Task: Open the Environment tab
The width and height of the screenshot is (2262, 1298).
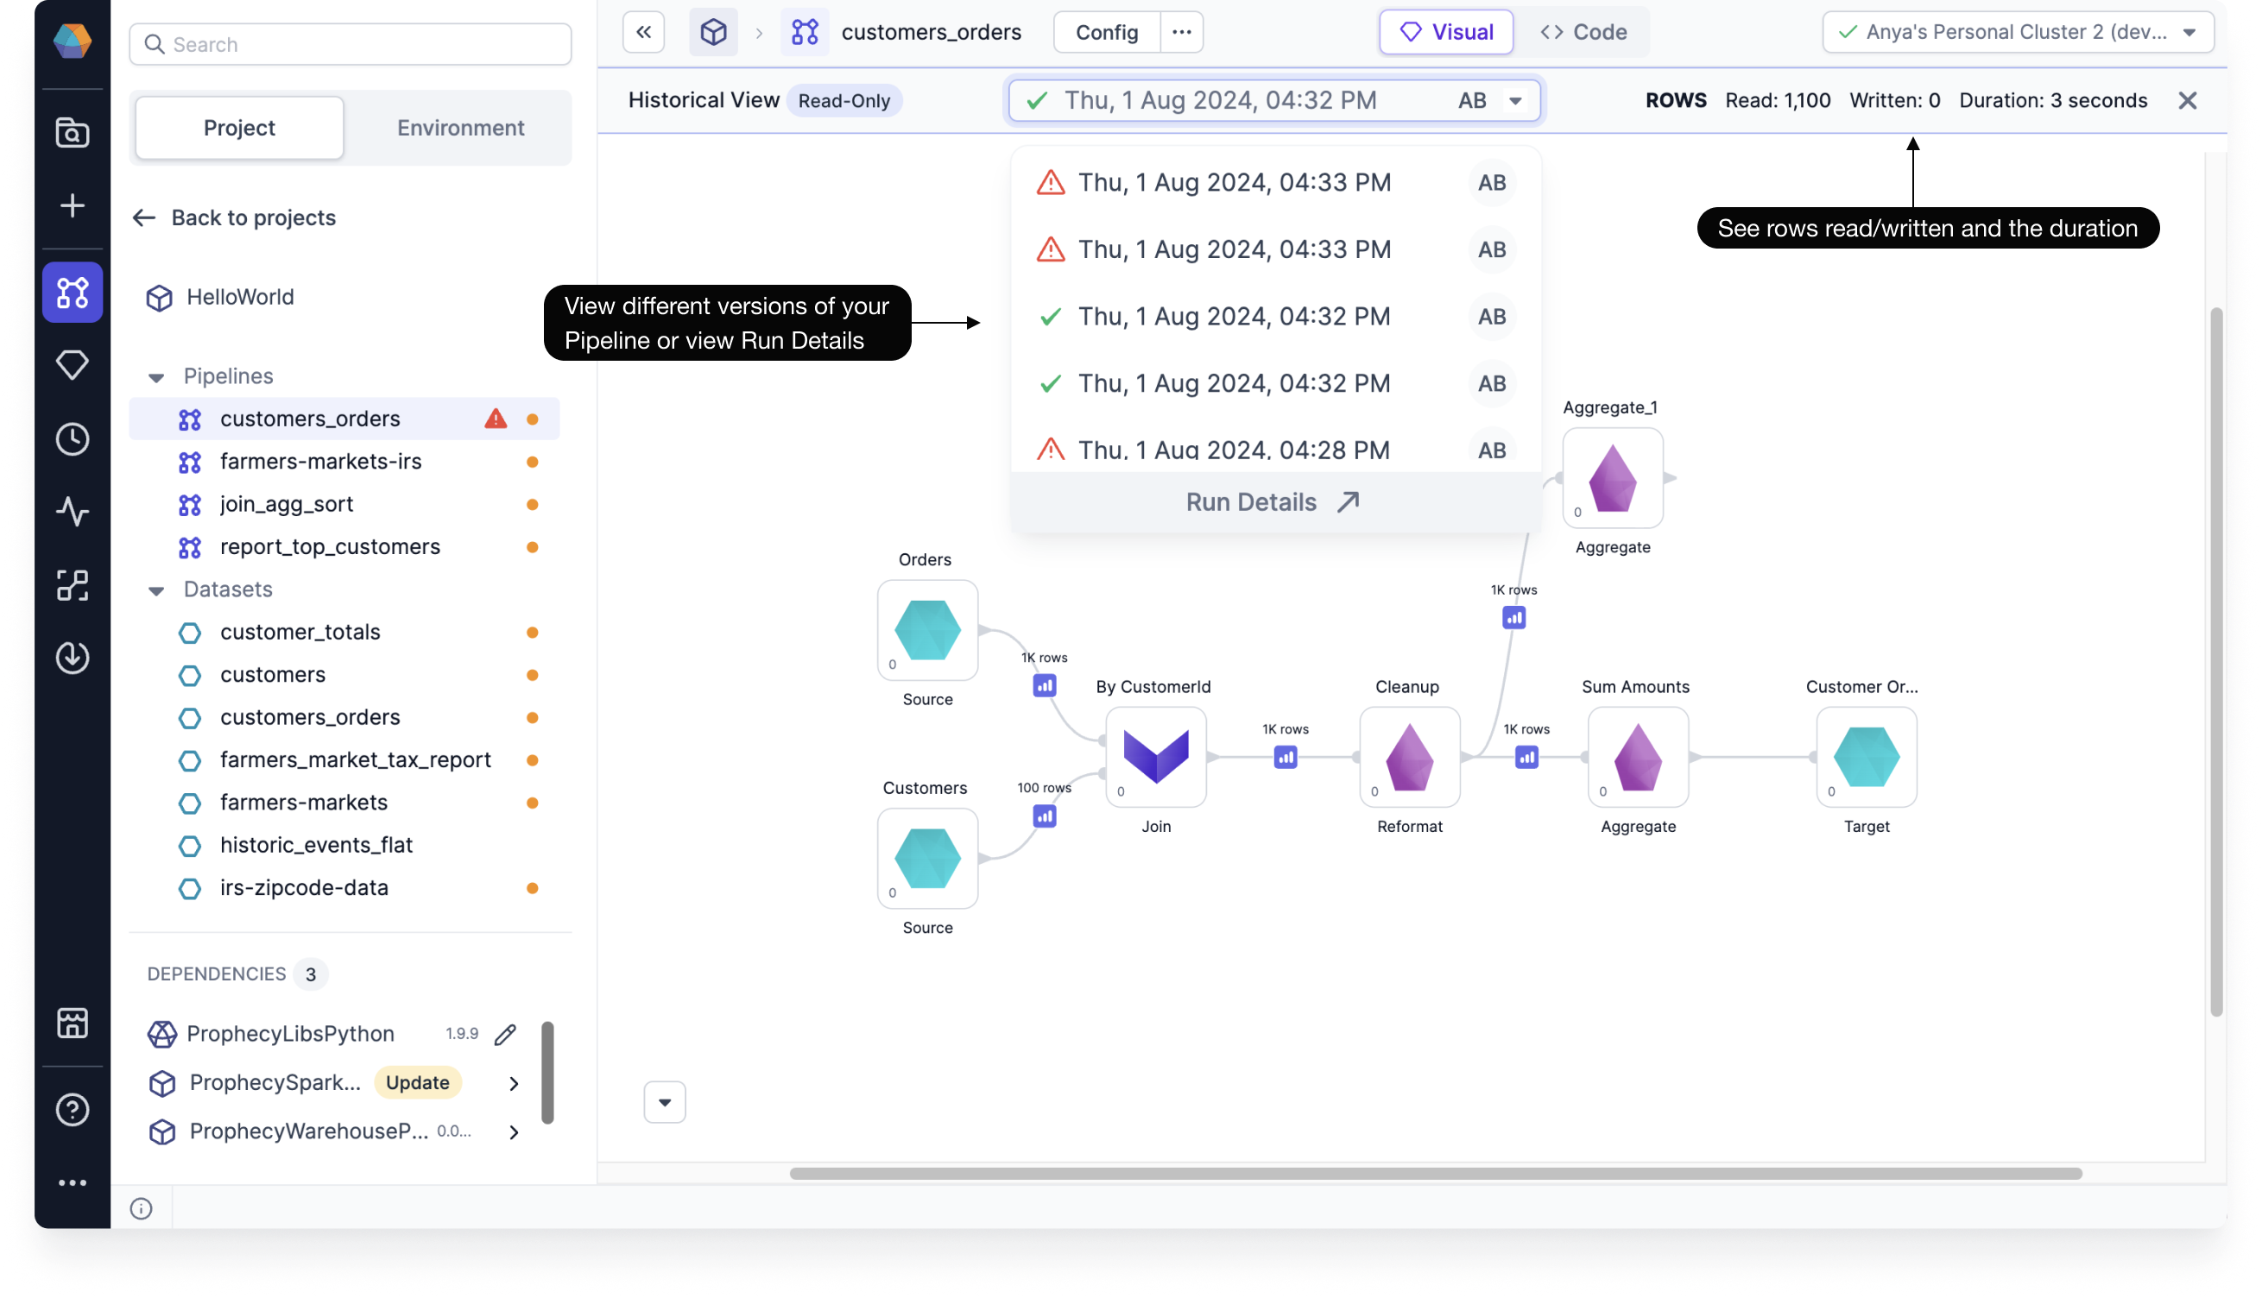Action: pyautogui.click(x=460, y=128)
